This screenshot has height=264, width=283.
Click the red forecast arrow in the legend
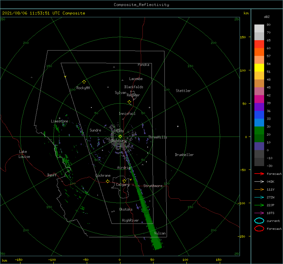259,174
